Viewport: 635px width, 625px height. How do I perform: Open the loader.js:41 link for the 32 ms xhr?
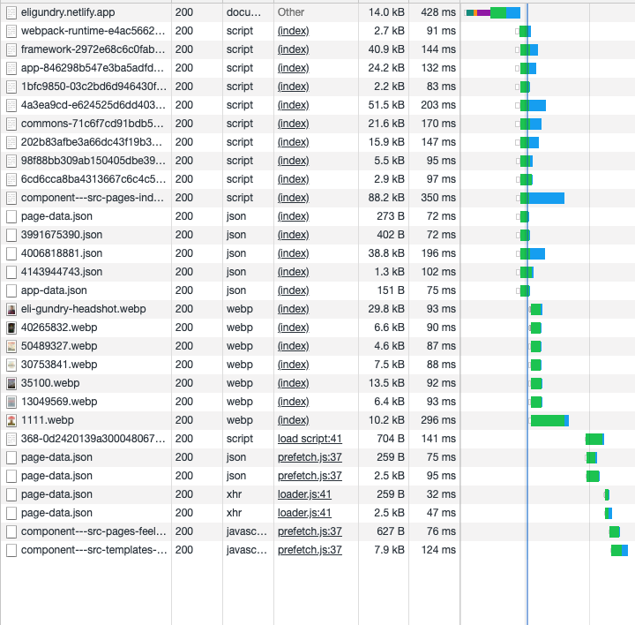(304, 494)
